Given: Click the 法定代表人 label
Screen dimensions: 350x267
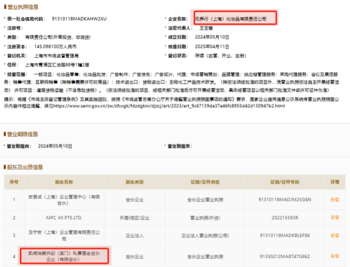Looking at the screenshot, I should point(180,28).
